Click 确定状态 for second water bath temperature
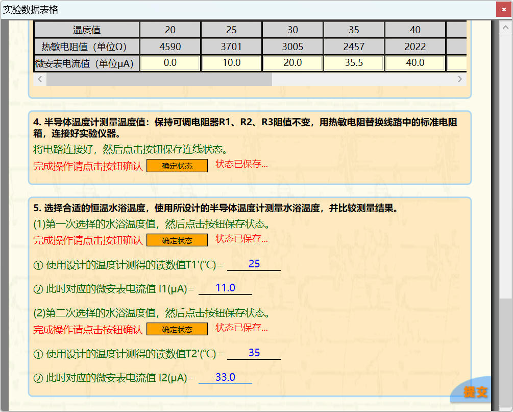This screenshot has height=412, width=513. 177,329
